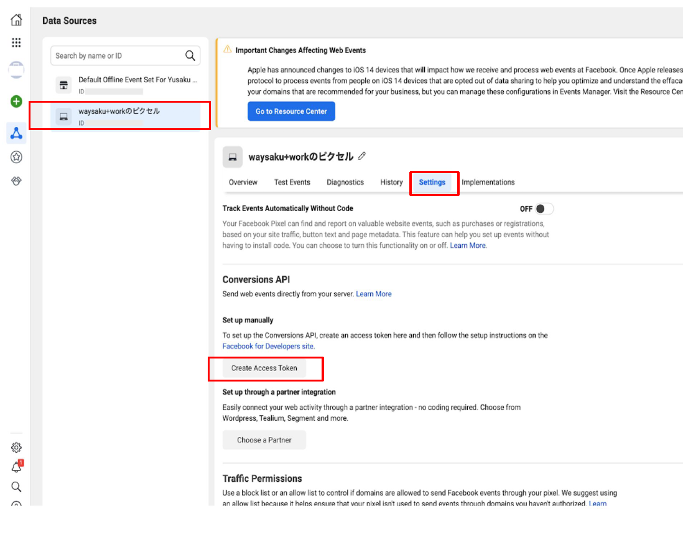Open the settings gear icon in sidebar
This screenshot has height=534, width=683.
pyautogui.click(x=16, y=447)
